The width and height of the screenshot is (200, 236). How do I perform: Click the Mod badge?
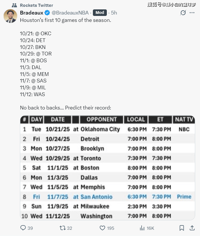tap(100, 13)
